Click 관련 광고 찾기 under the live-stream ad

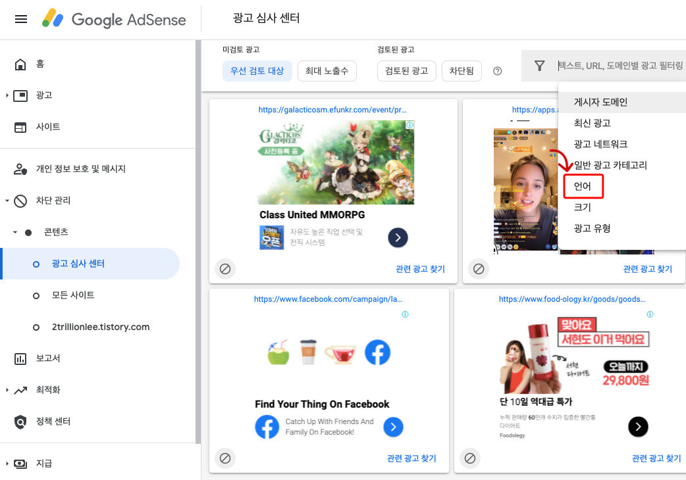[648, 269]
